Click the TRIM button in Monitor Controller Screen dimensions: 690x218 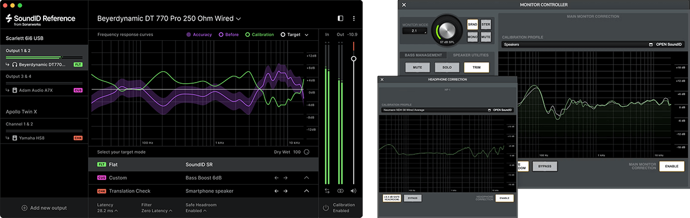(x=476, y=67)
